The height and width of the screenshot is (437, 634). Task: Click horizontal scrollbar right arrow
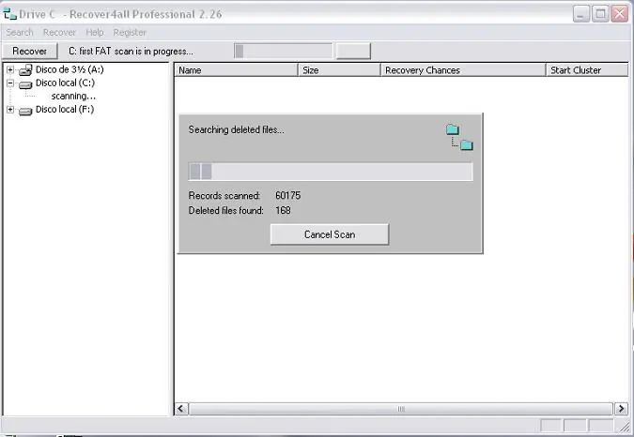click(621, 409)
